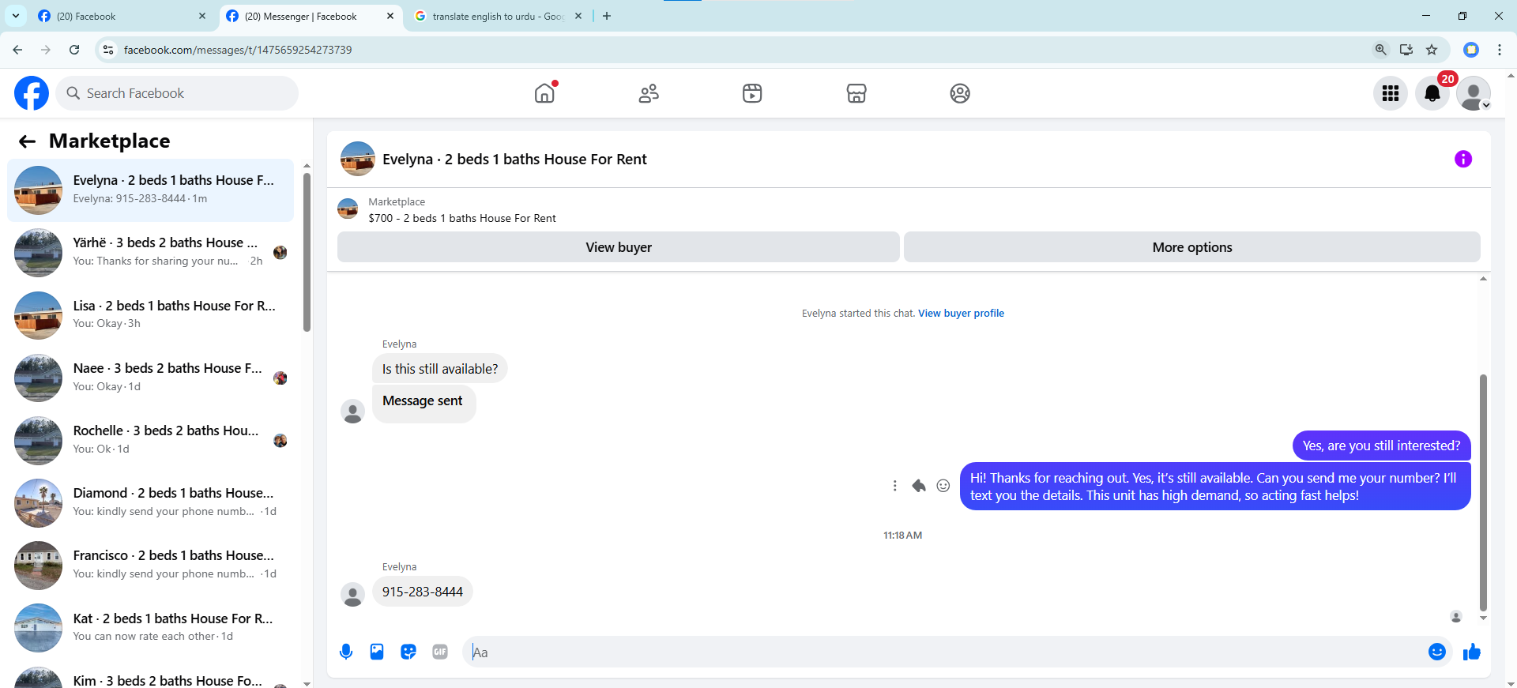This screenshot has width=1517, height=688.
Task: Click the address bar URL
Action: [238, 50]
